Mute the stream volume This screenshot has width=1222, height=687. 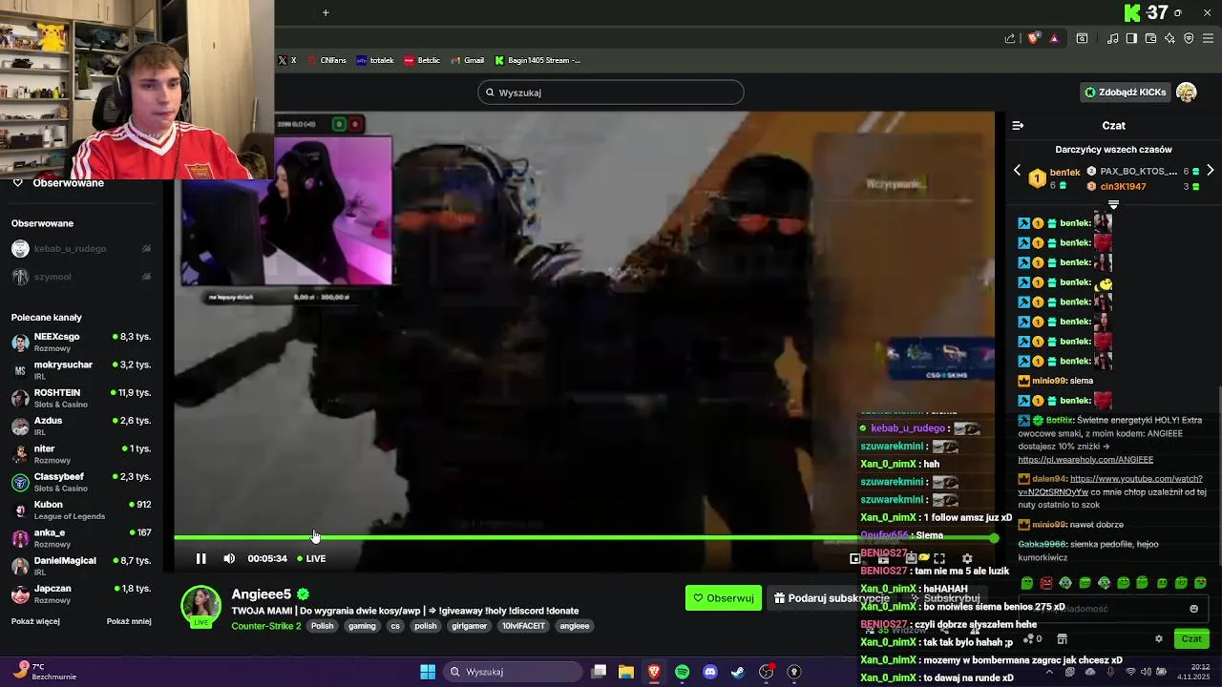[229, 558]
